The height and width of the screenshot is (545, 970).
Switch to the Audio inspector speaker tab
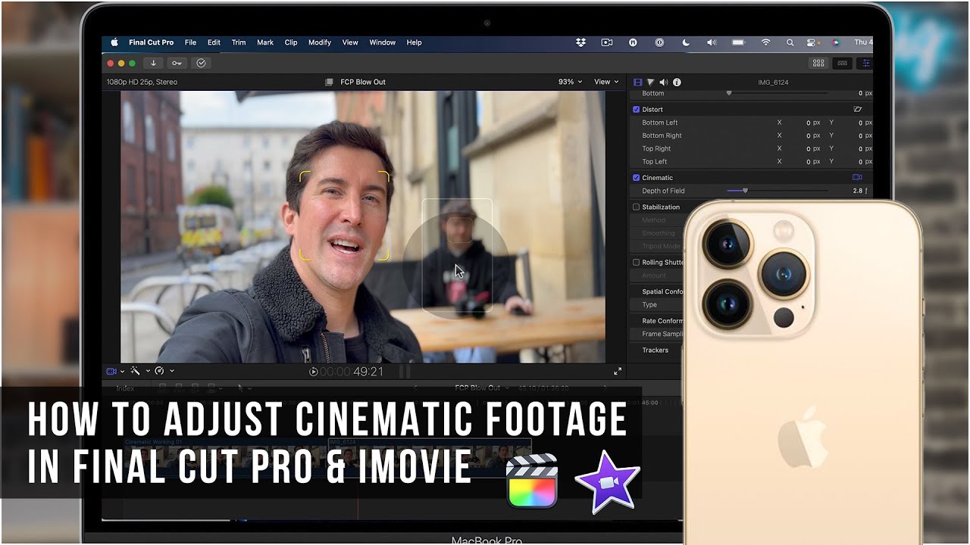663,82
